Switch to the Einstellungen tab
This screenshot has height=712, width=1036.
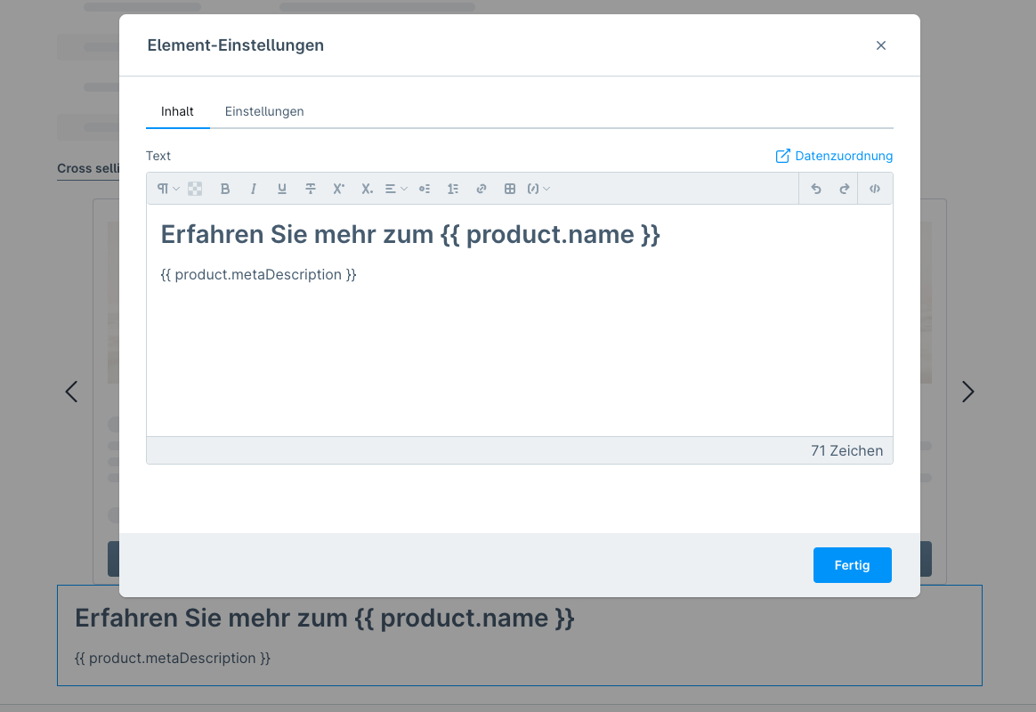pyautogui.click(x=264, y=111)
